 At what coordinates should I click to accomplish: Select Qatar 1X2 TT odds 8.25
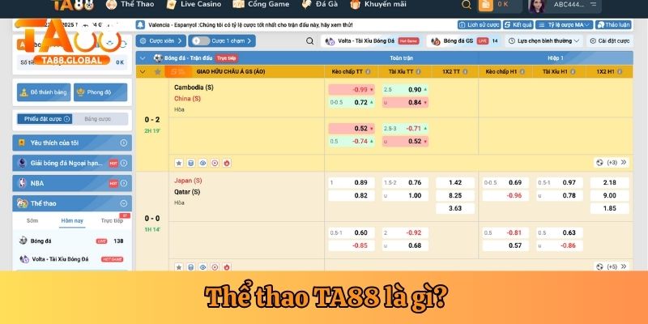coord(455,195)
